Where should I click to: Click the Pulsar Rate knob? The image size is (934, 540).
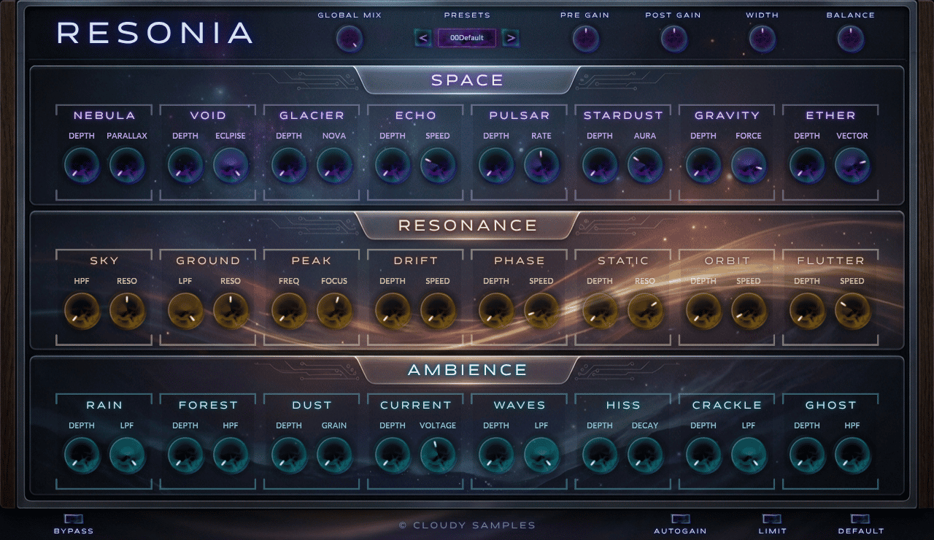pos(541,165)
